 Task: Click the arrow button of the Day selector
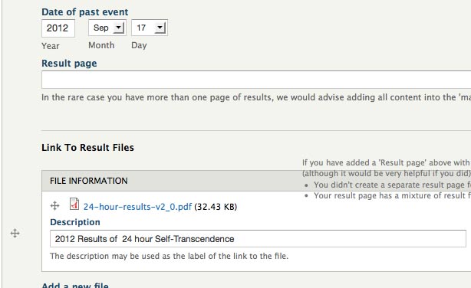160,28
